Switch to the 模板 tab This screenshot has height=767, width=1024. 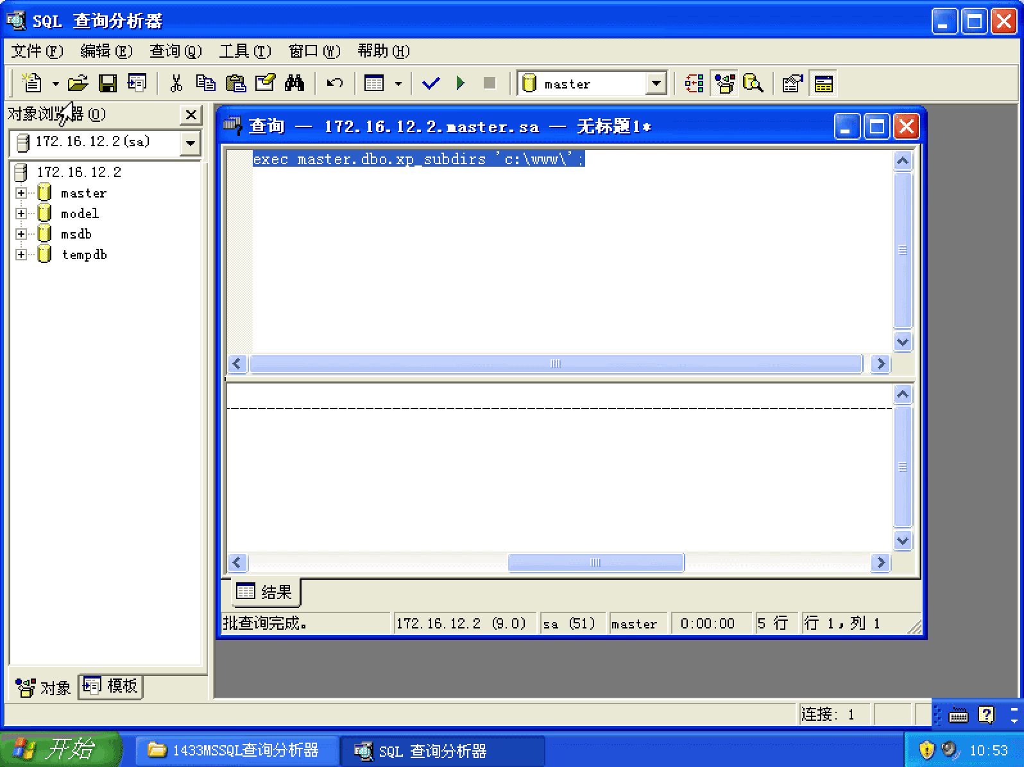(111, 686)
